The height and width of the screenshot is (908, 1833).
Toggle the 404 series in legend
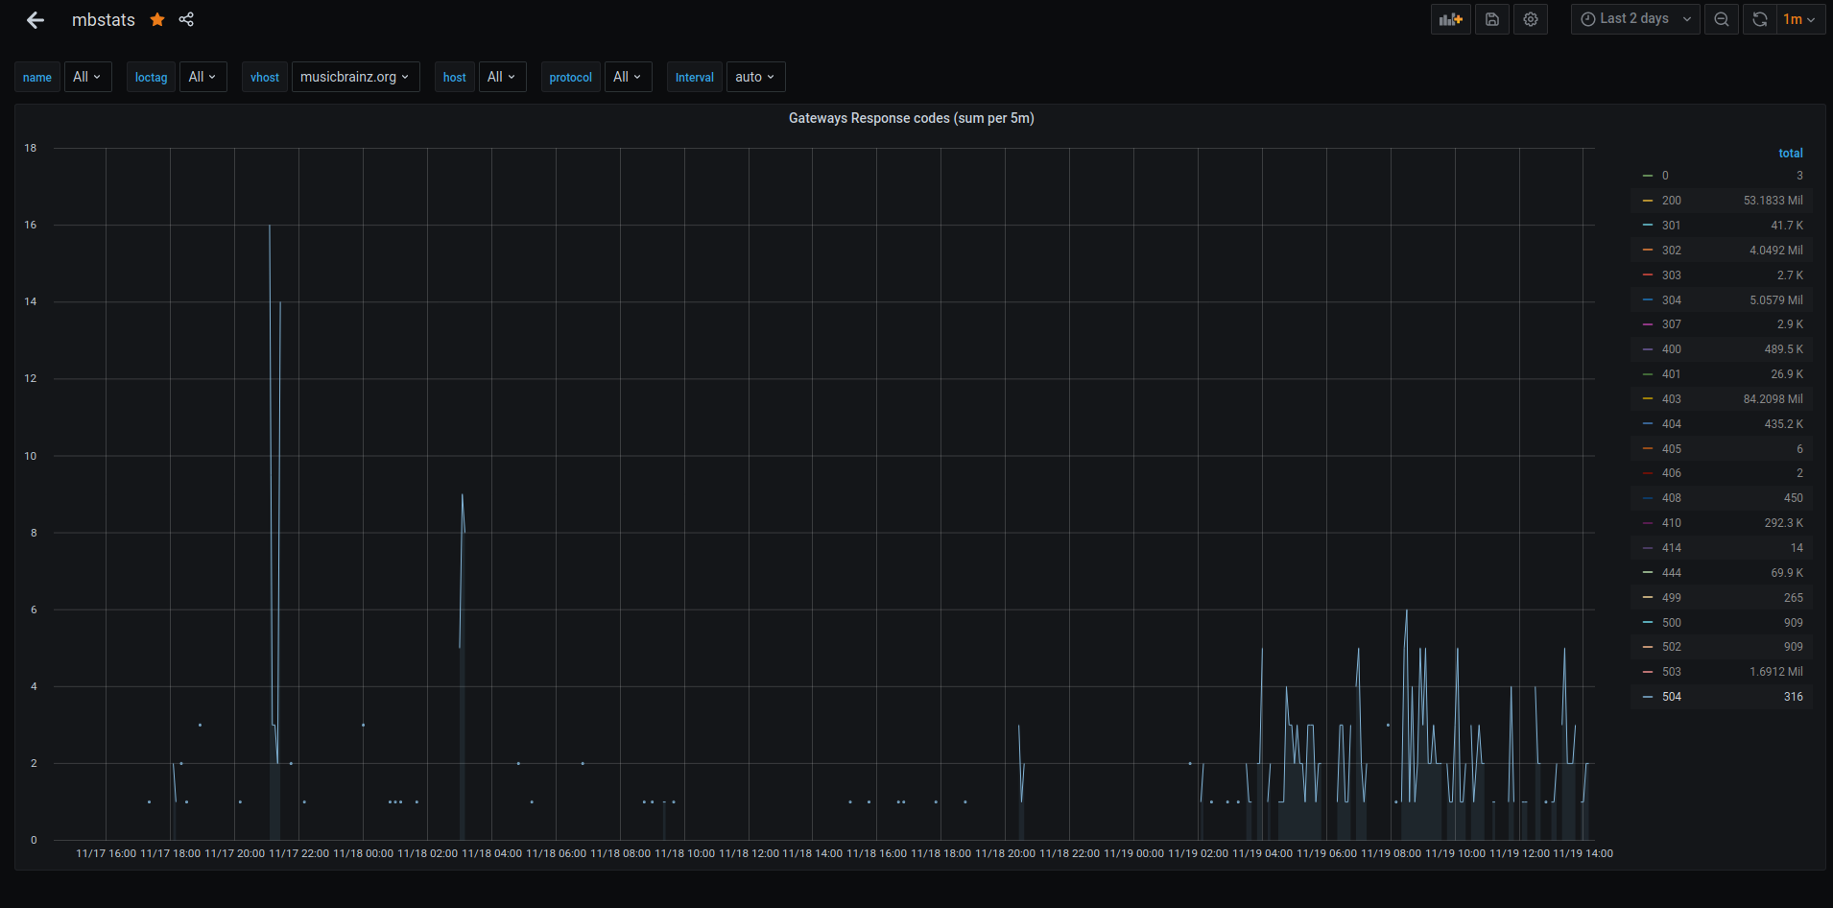point(1671,424)
